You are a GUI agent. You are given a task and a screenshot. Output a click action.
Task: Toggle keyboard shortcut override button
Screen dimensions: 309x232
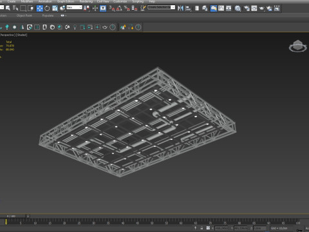pos(103,8)
